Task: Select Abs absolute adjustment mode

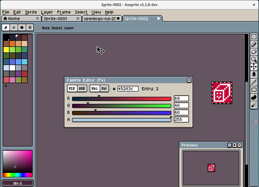Action: tap(94, 88)
